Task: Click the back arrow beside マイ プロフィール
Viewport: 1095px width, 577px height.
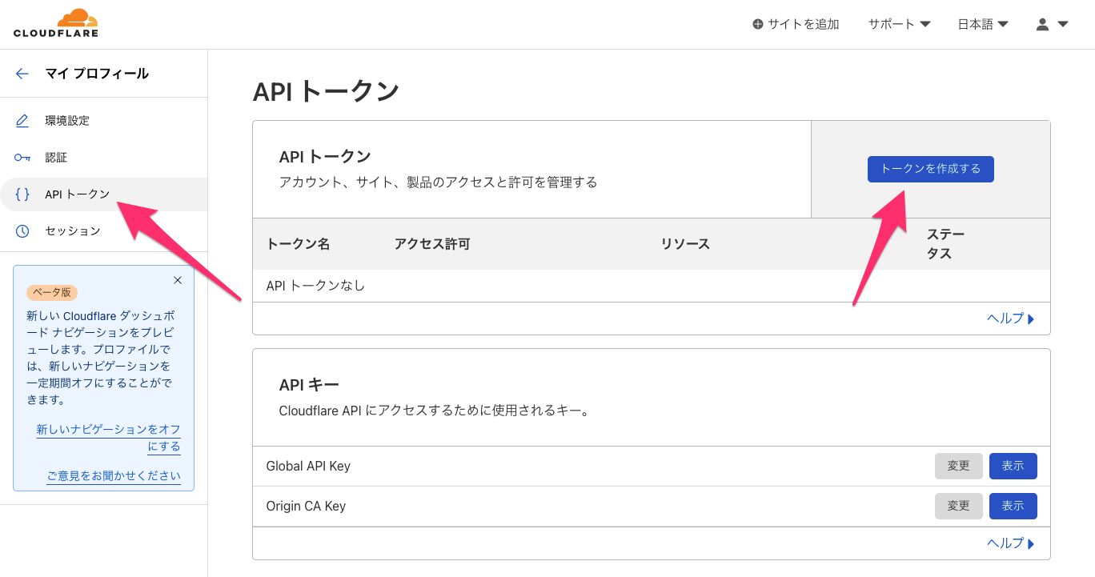Action: tap(22, 73)
